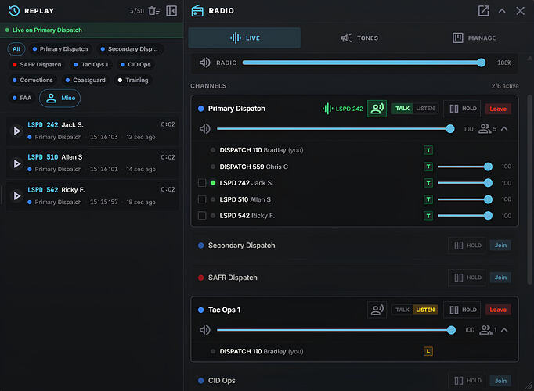Filter replays by Primary Dispatch chip

60,49
